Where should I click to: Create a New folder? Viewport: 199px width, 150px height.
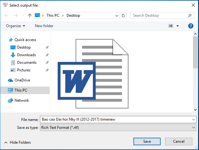(x=44, y=26)
